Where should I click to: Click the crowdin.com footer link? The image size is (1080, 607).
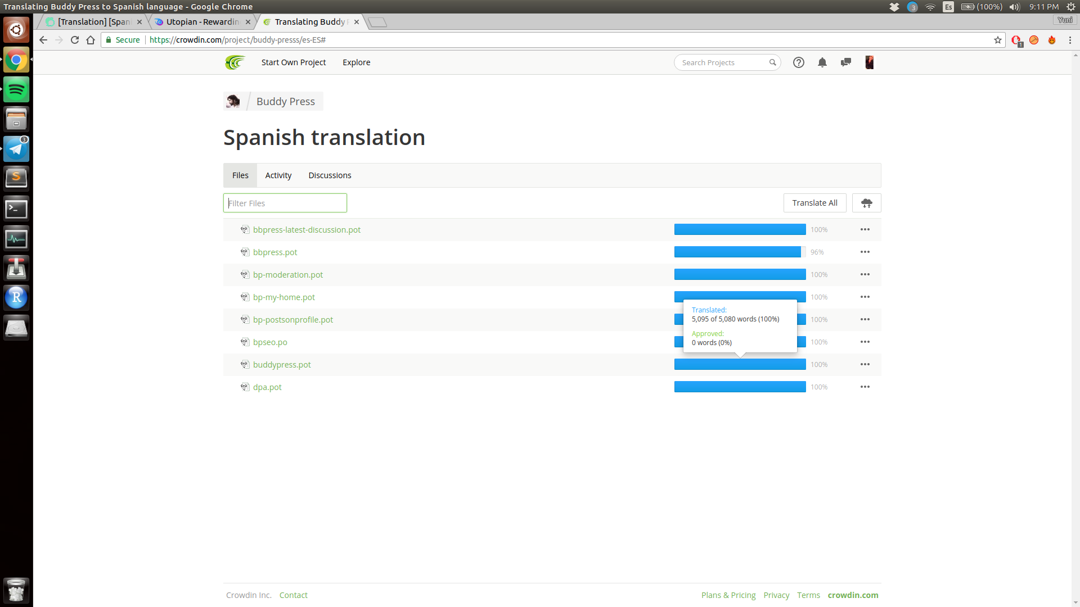click(x=853, y=595)
